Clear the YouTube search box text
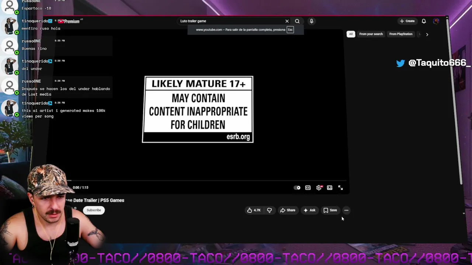472x265 pixels. coord(287,21)
